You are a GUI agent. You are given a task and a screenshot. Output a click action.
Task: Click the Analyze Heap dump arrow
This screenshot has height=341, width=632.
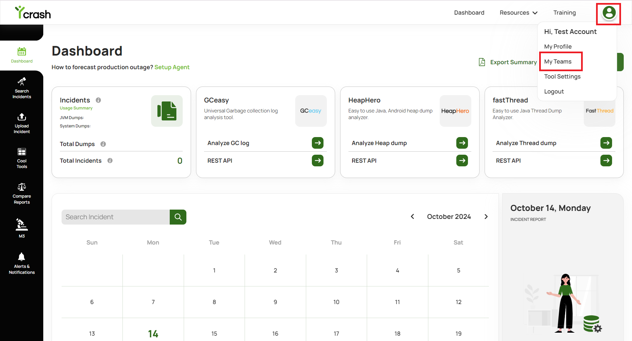(x=462, y=143)
